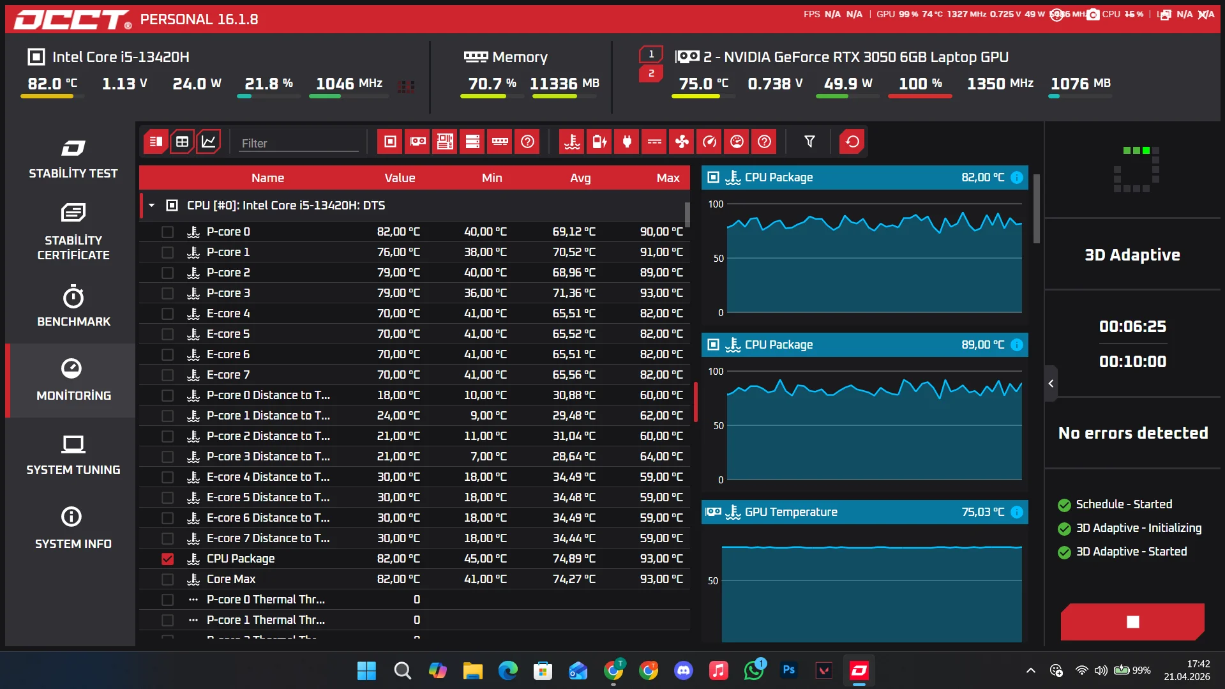
Task: Check the E-core 4 checkbox
Action: pyautogui.click(x=167, y=314)
